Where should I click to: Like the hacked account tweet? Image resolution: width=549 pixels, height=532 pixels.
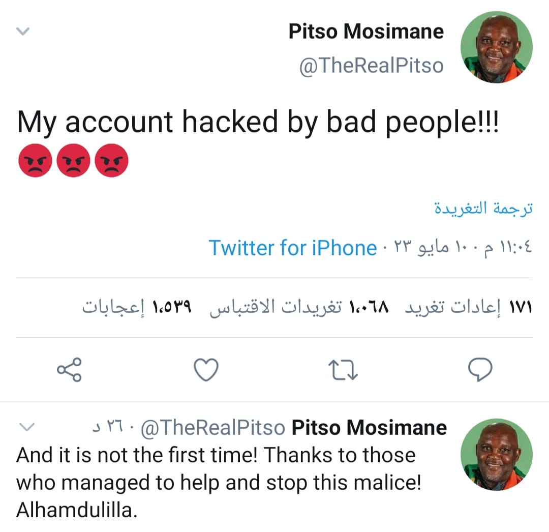[x=206, y=370]
